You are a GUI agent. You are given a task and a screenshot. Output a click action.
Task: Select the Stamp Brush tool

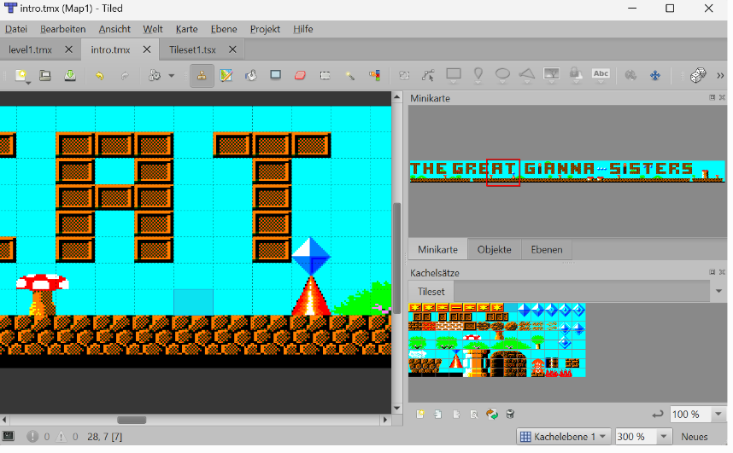202,75
